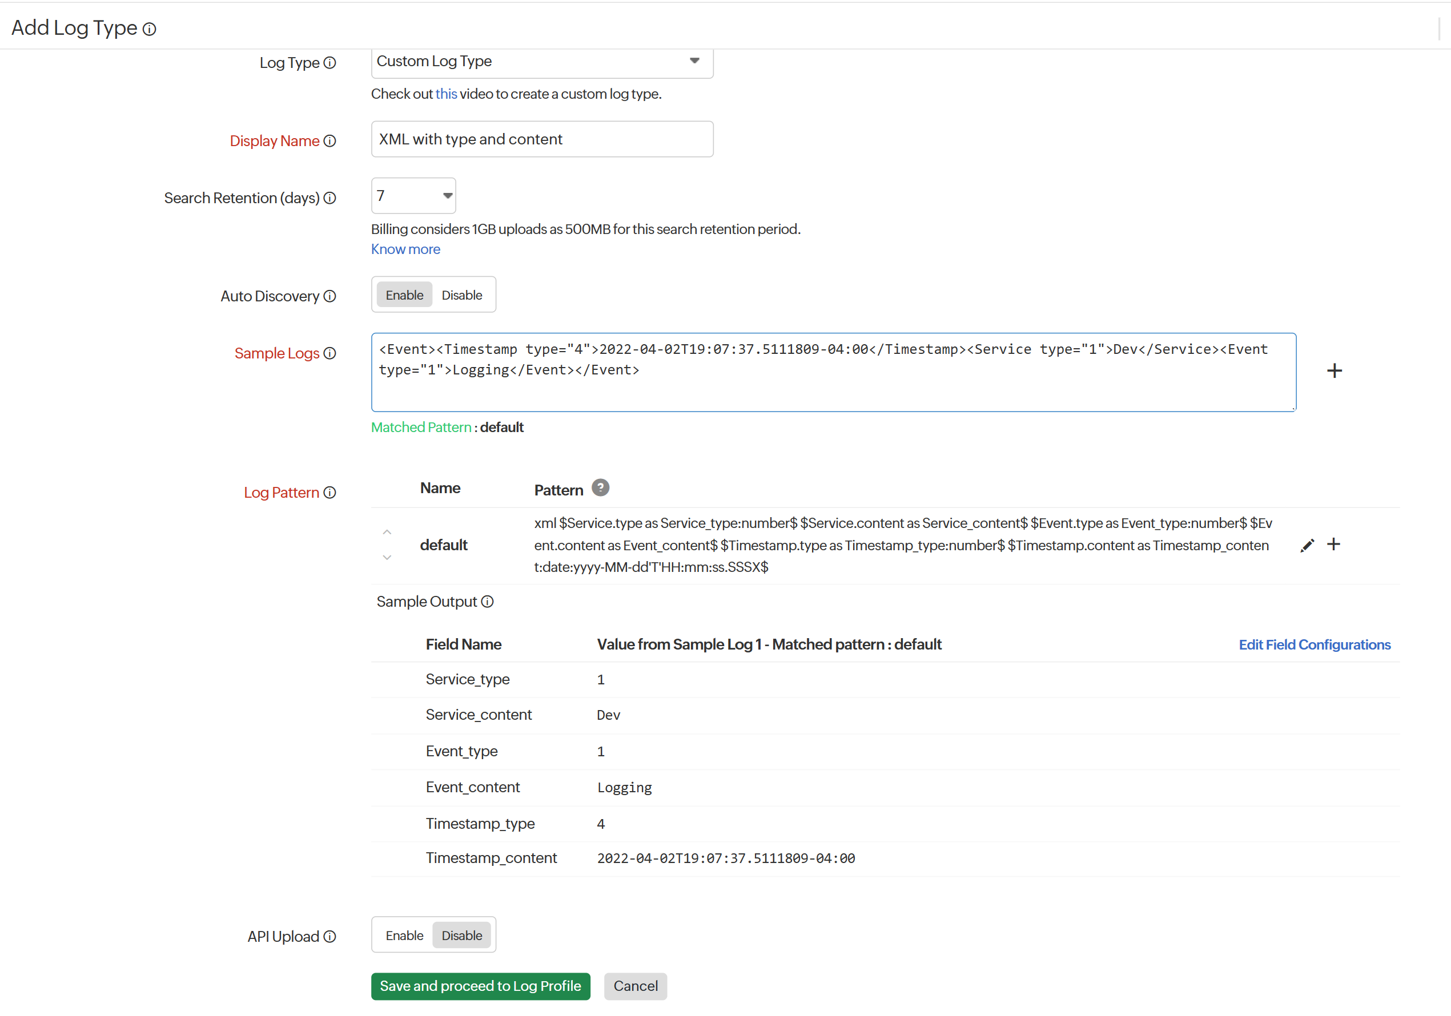Click the Sample Output info icon
Screen dimensions: 1451x1016
coord(487,602)
